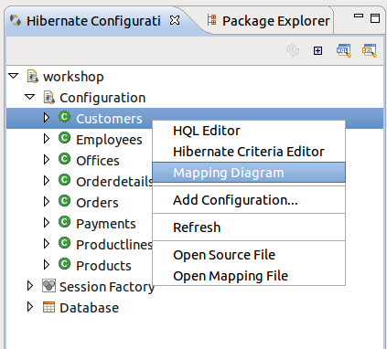Screen dimensions: 387x349
Task: Expand the Employees tree node
Action: [x=47, y=139]
